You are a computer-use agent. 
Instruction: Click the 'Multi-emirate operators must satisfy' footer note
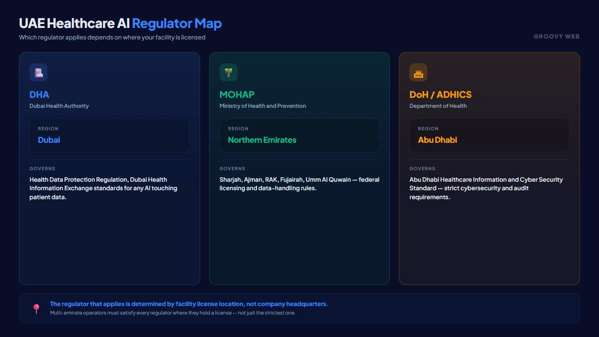click(173, 313)
